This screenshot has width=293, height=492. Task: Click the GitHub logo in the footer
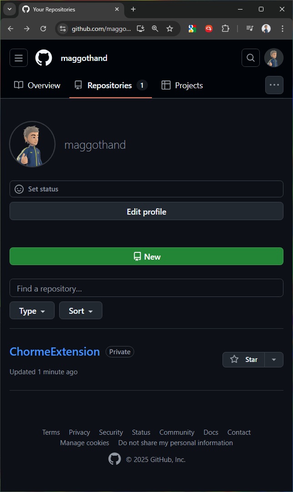(115, 459)
